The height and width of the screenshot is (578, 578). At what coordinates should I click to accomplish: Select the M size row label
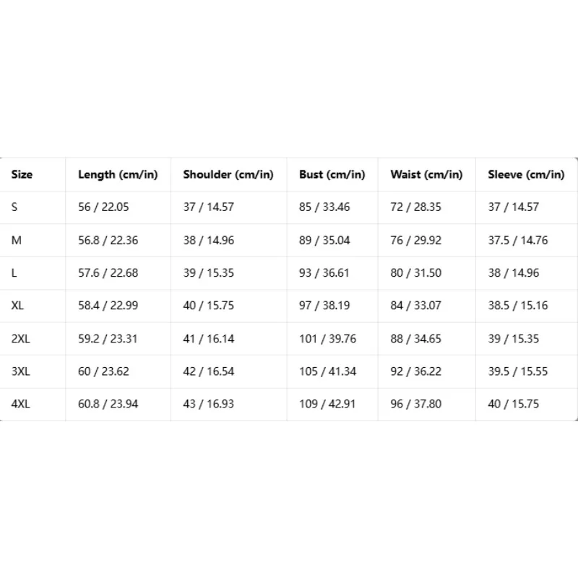pyautogui.click(x=16, y=241)
